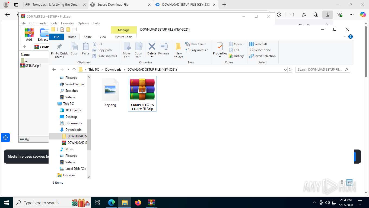Image resolution: width=369 pixels, height=208 pixels.
Task: Collapse the Explorer ribbon chevron
Action: (x=345, y=37)
